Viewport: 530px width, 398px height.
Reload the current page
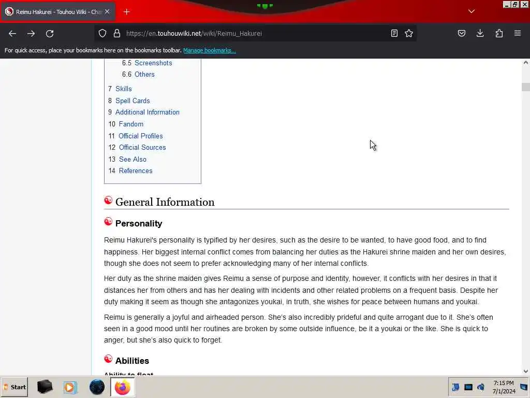(x=50, y=34)
